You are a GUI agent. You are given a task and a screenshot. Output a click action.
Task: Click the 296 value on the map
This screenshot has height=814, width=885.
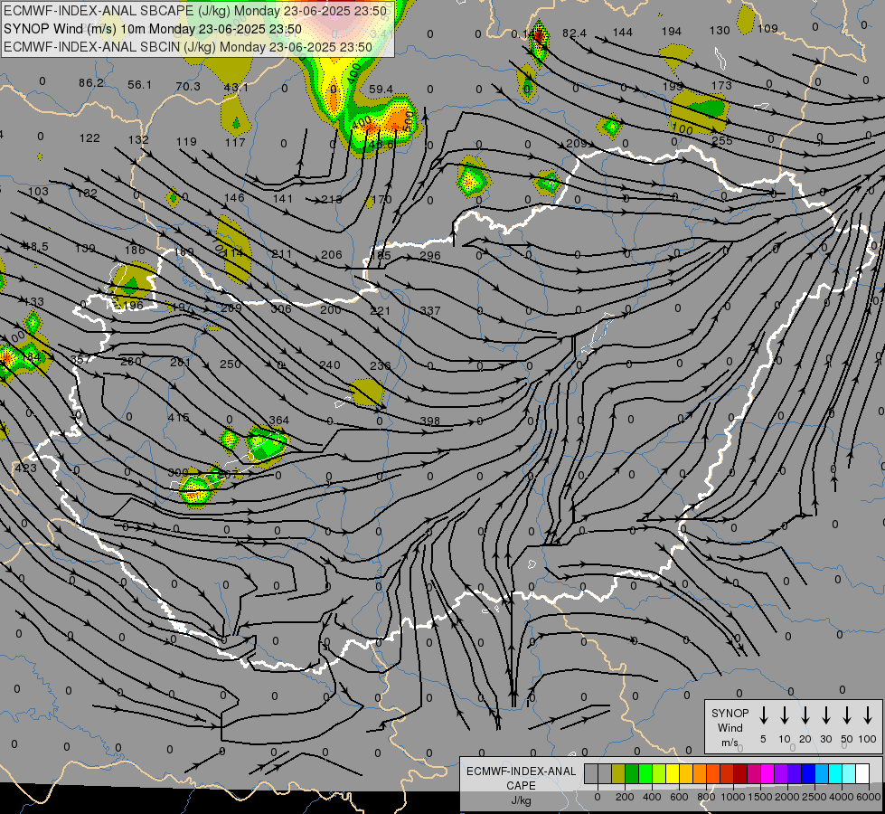[430, 256]
